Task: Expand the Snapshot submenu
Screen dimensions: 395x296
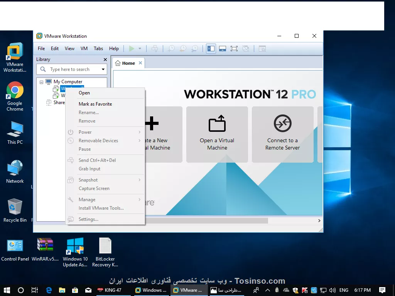Action: pyautogui.click(x=105, y=180)
